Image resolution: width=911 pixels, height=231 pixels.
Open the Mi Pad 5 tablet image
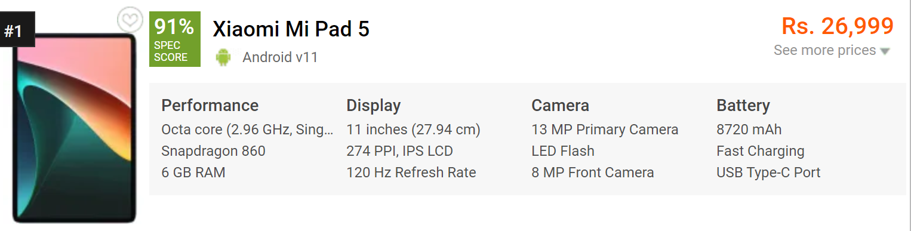(75, 128)
